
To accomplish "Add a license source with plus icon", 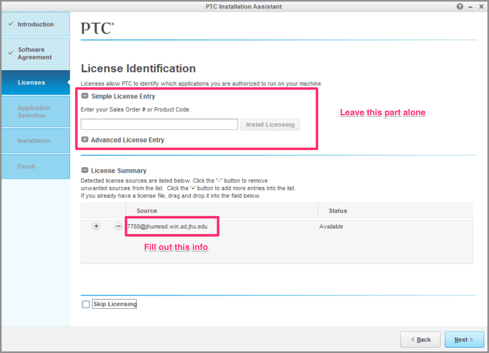I will (x=96, y=226).
